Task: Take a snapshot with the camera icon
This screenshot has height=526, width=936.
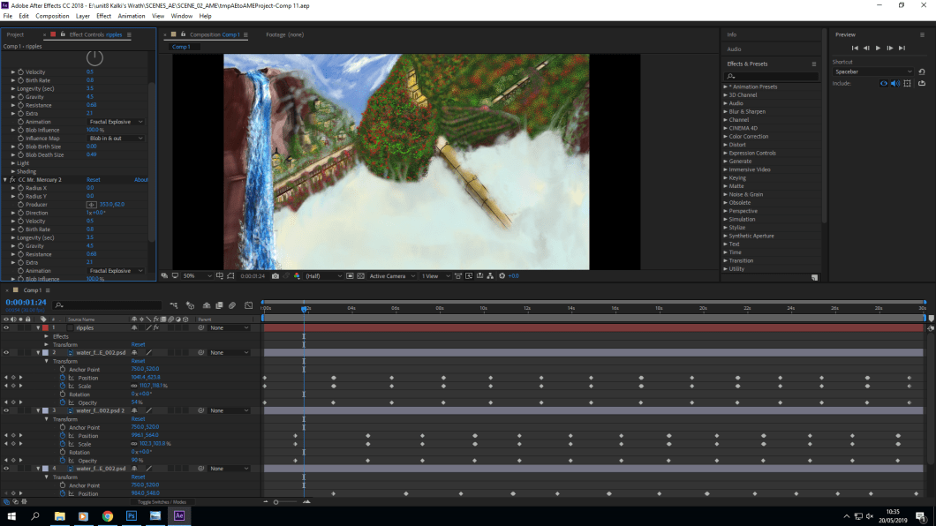Action: pos(276,276)
